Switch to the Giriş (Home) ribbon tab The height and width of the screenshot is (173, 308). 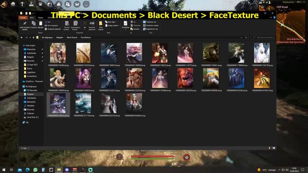(x=32, y=18)
